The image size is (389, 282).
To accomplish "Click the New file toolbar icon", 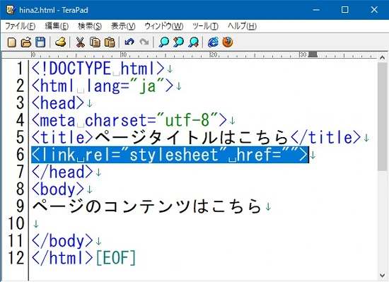I will (11, 42).
